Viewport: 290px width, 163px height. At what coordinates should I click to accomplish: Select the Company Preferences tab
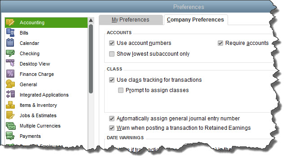[195, 20]
